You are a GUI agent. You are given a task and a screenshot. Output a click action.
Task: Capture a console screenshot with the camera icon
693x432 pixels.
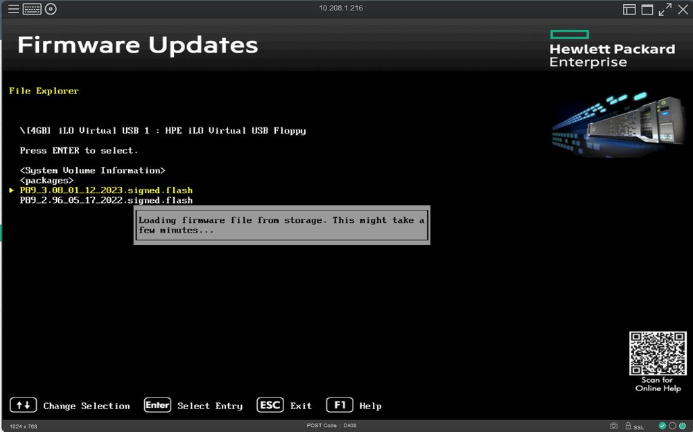tap(614, 426)
